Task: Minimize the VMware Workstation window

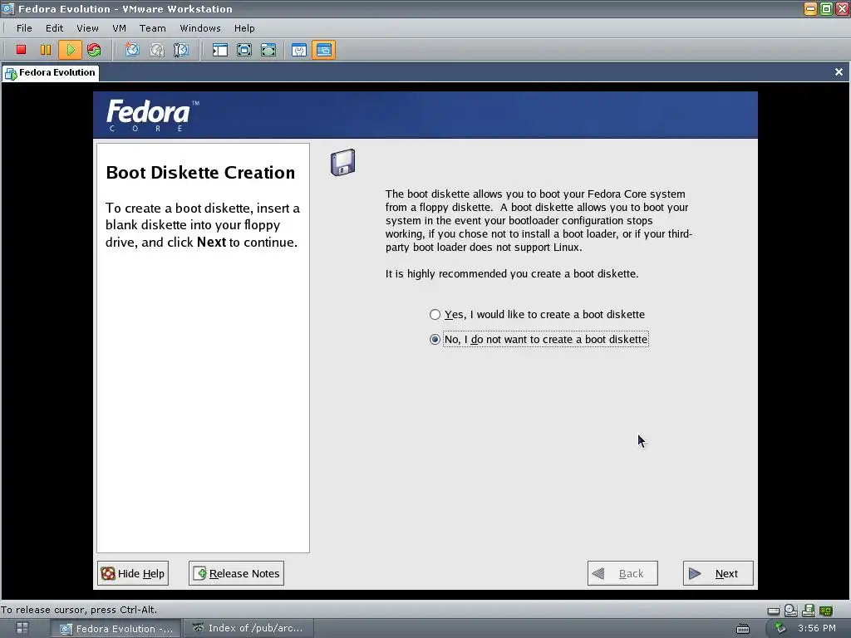Action: coord(810,8)
